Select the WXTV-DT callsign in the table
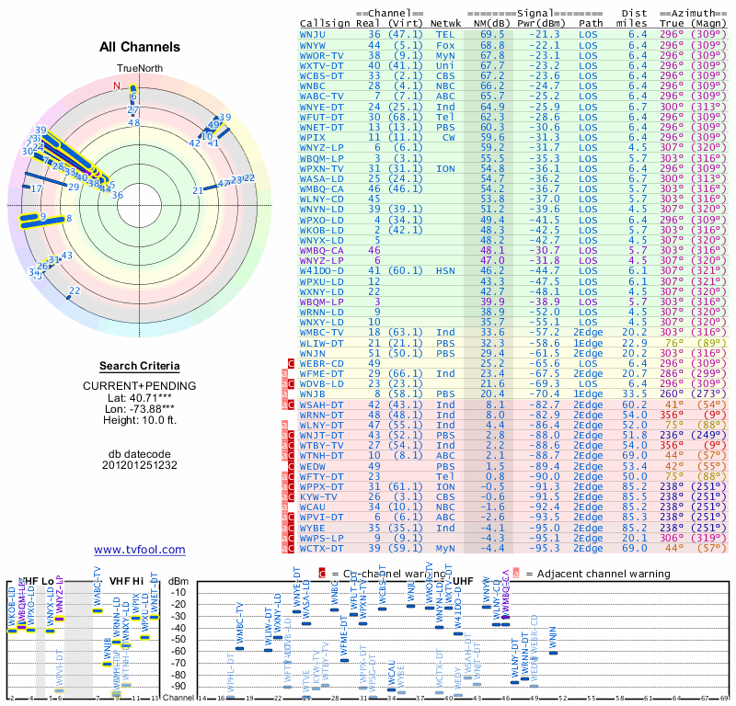736x706 pixels. [x=321, y=65]
